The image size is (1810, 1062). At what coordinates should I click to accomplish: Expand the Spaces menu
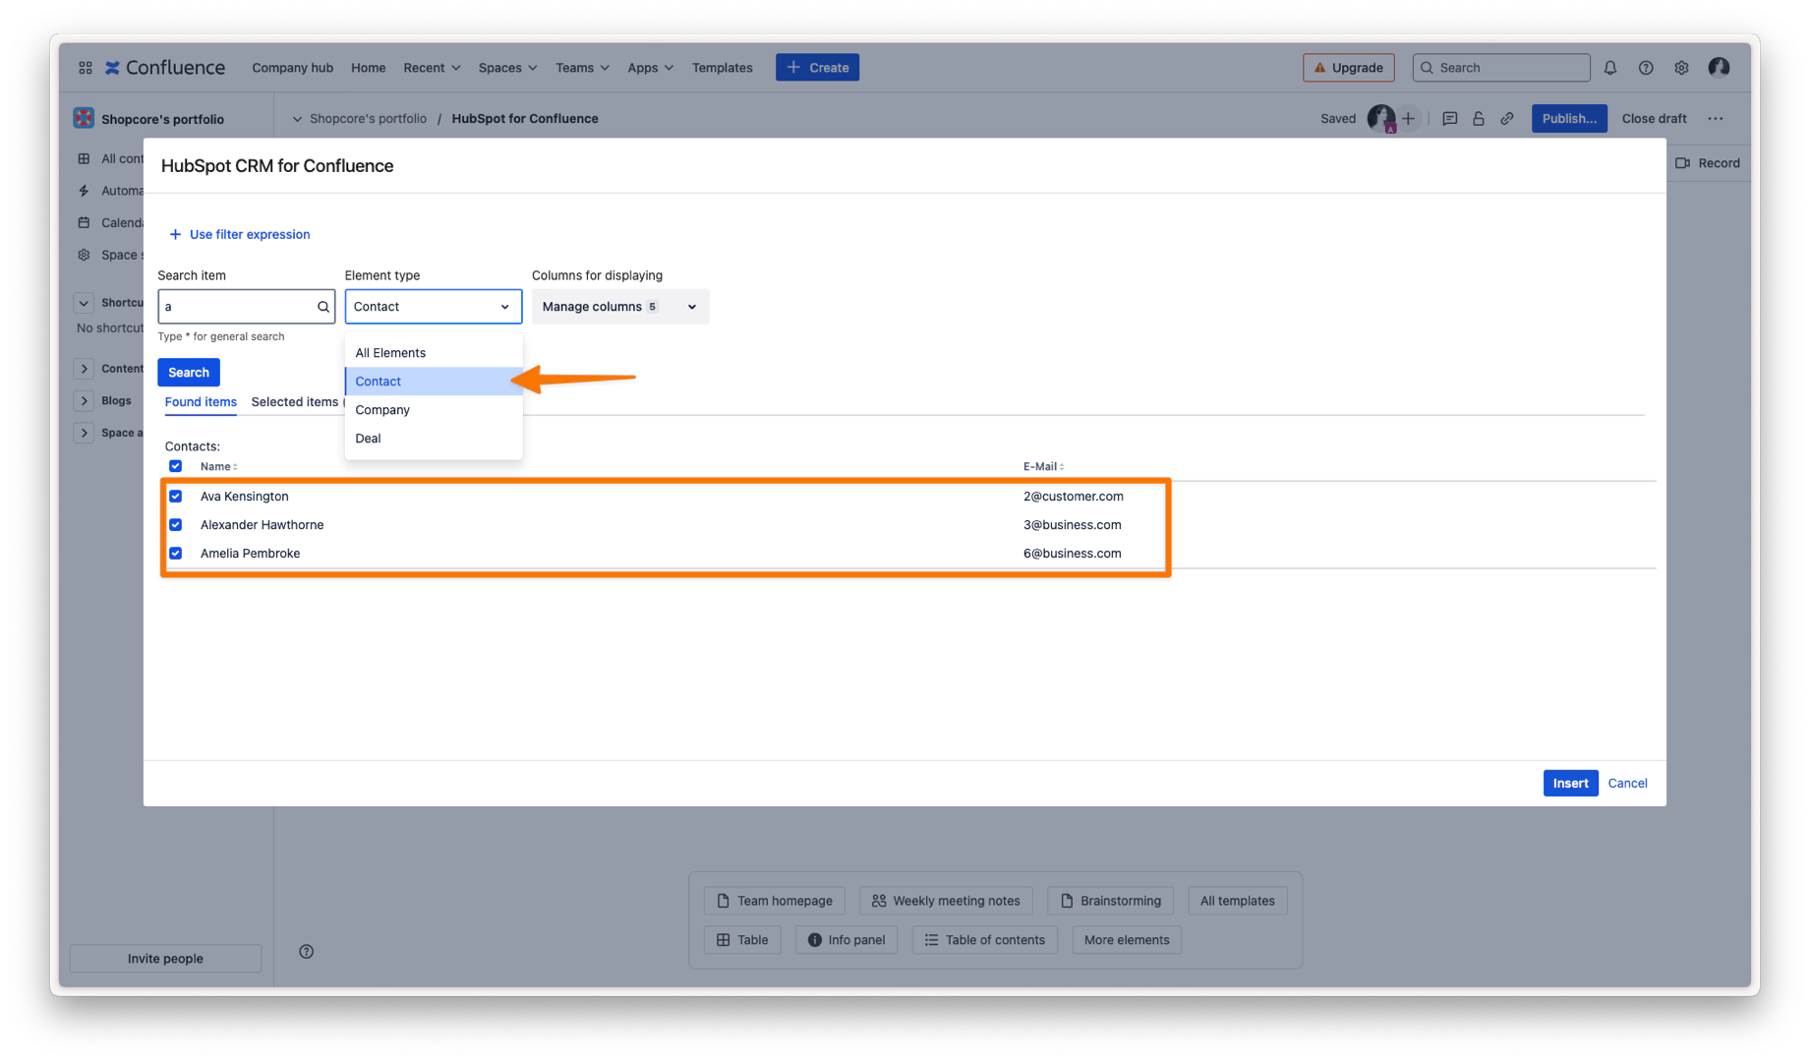[507, 68]
